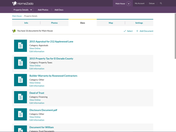Open the 2015 Property Tax document icon
Viewport: 176px width, 132px height.
pyautogui.click(x=20, y=63)
